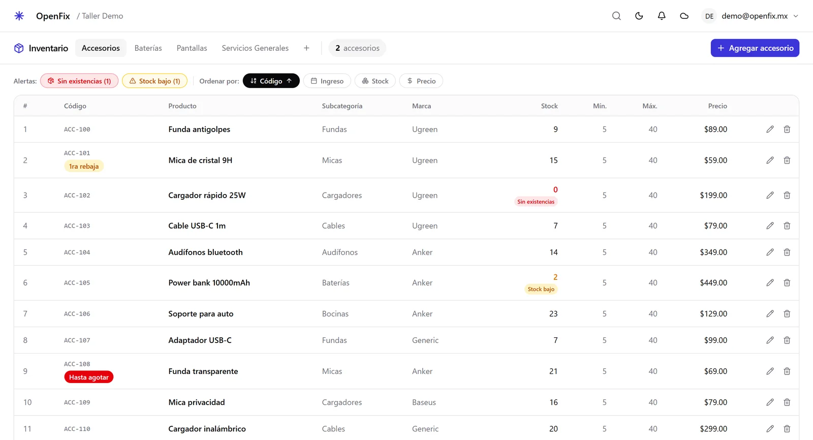This screenshot has width=813, height=440.
Task: Edit Power bank 10000mAh row
Action: 770,282
